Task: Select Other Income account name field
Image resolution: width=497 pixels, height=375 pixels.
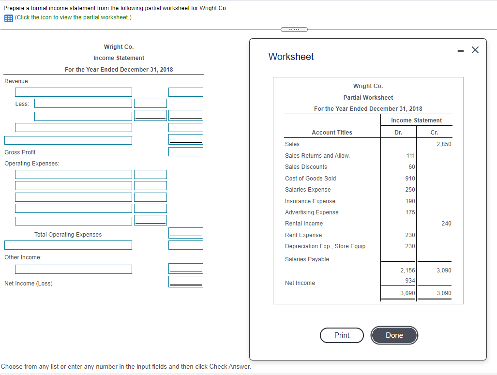Action: tap(74, 269)
